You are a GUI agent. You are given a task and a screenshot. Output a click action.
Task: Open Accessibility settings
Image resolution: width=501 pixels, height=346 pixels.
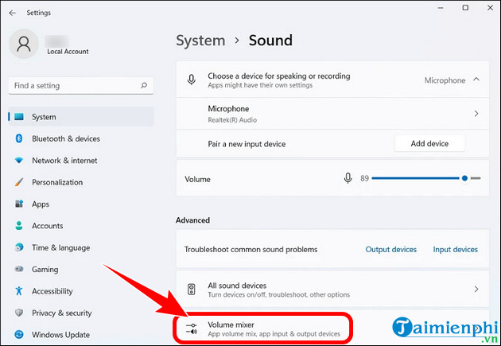coord(81,291)
